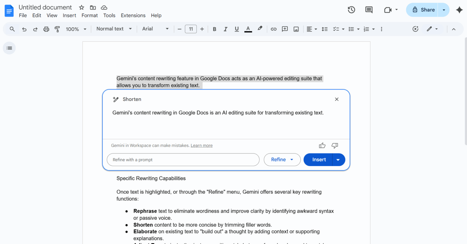Viewport: 467px width, 244px height.
Task: Open the text color picker
Action: pos(248,29)
